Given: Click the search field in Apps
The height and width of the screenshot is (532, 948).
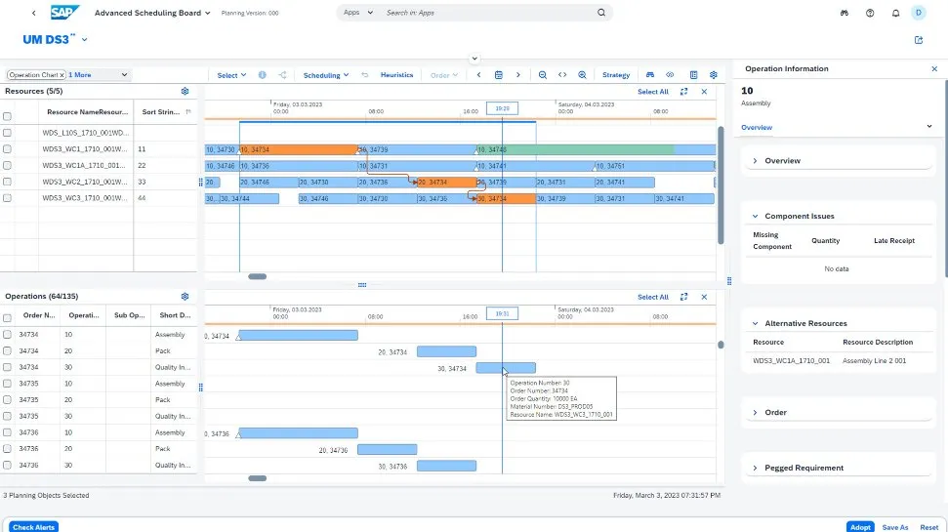Looking at the screenshot, I should click(488, 13).
